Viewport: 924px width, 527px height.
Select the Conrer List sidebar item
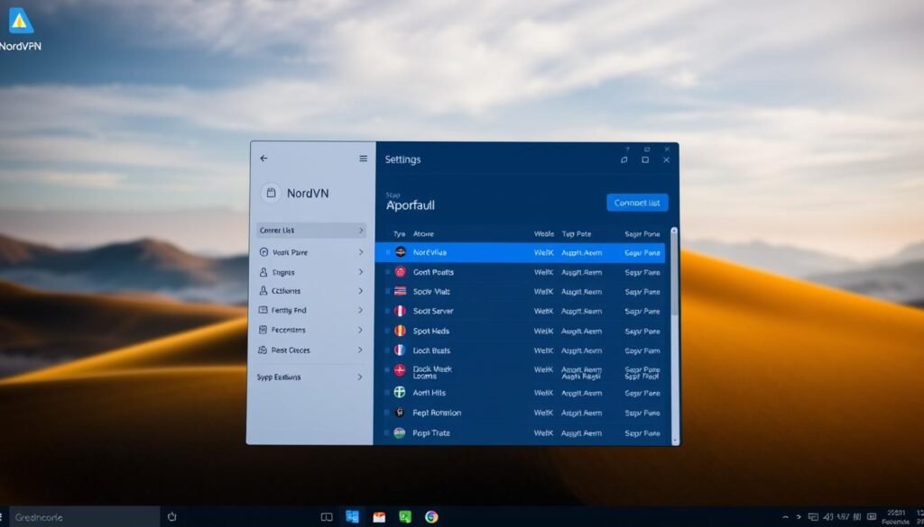coord(311,231)
